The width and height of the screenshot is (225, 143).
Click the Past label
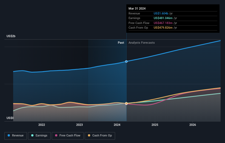coord(121,43)
